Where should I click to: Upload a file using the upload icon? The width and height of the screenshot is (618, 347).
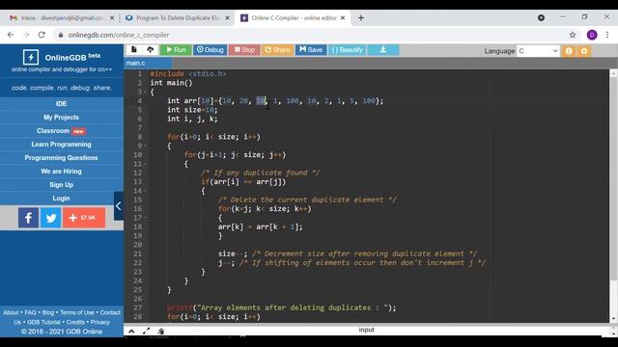point(151,49)
